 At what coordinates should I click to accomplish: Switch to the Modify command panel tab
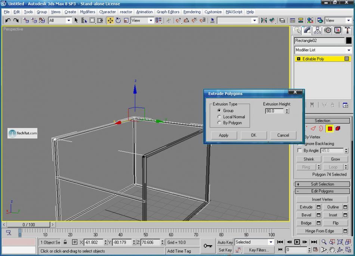click(x=307, y=30)
